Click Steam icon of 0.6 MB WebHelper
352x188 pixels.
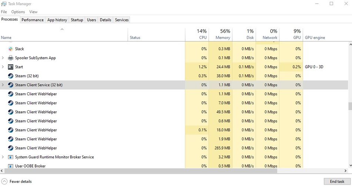coord(10,121)
